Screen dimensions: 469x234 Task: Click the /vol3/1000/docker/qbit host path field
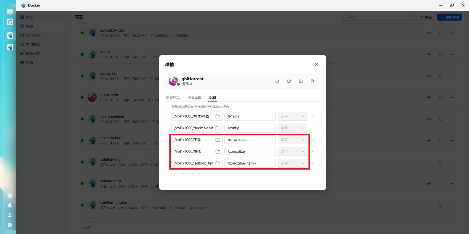pos(197,128)
